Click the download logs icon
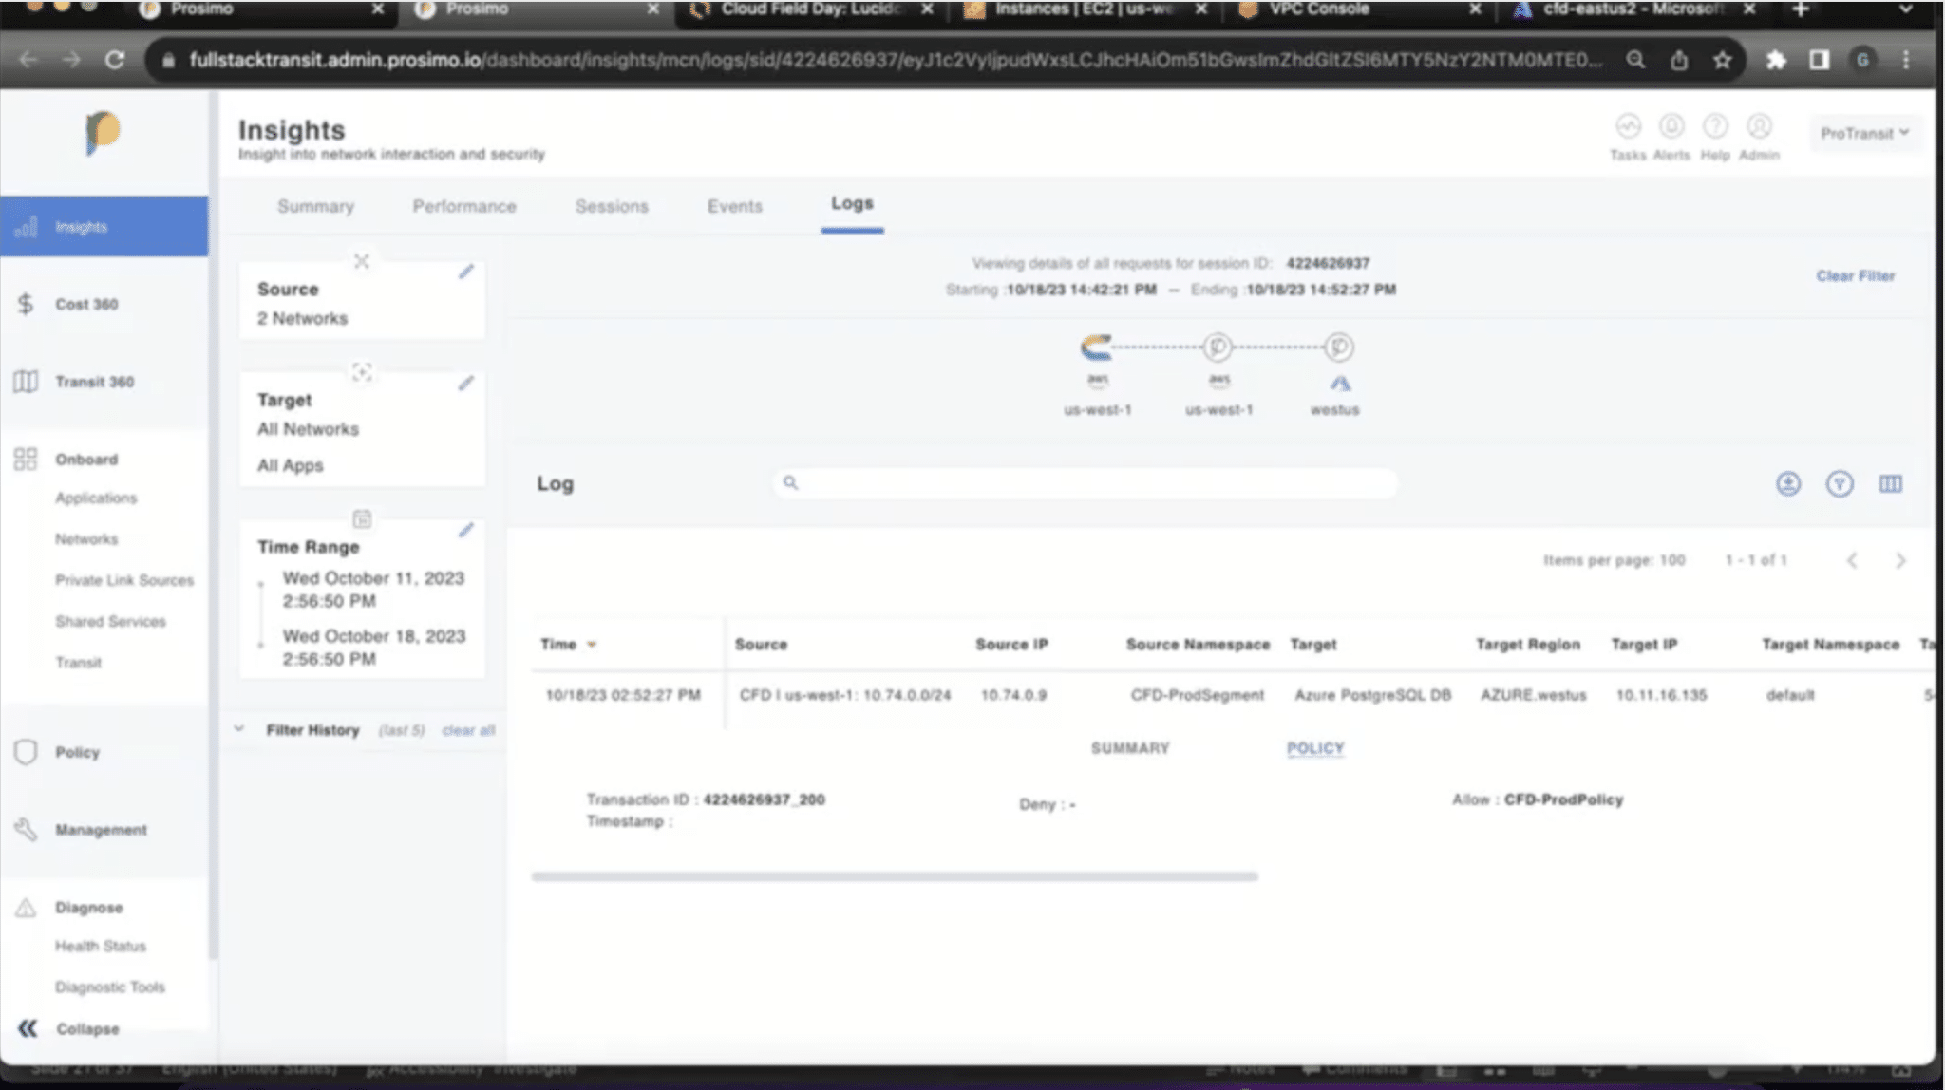The width and height of the screenshot is (1945, 1090). click(x=1787, y=484)
